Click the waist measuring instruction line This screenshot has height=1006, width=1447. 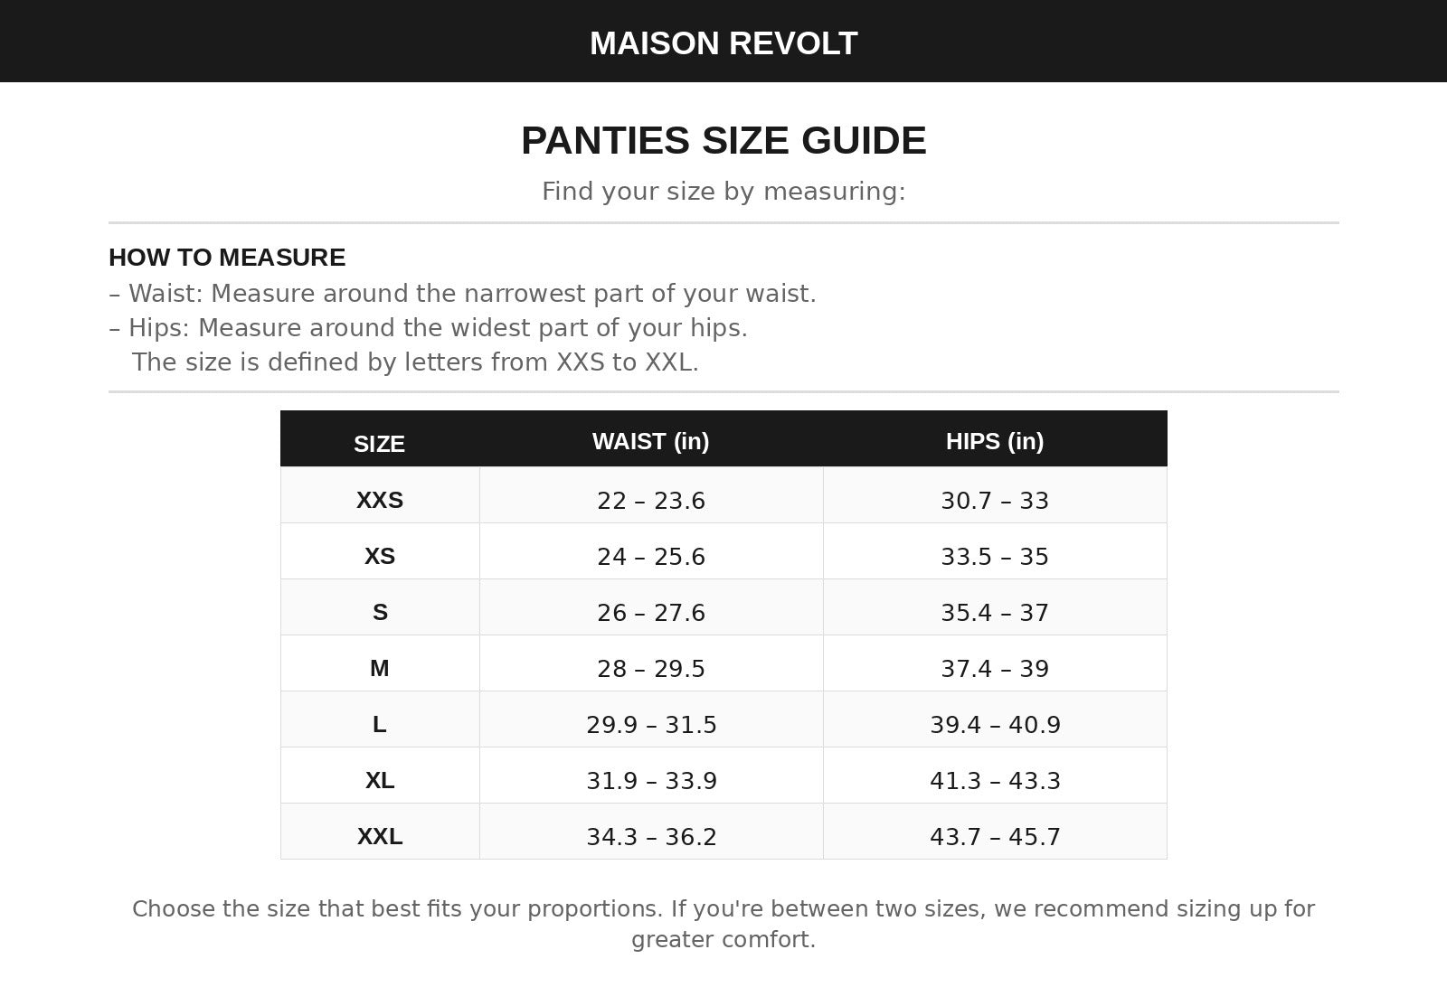[x=462, y=294]
